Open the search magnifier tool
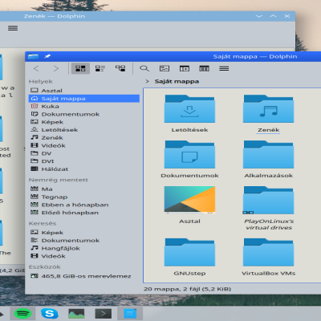The image size is (321, 321). [x=144, y=68]
